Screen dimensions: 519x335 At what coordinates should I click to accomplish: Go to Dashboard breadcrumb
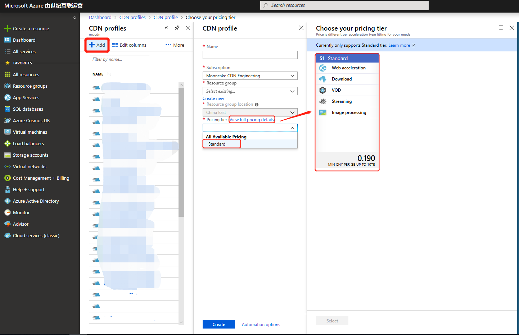pyautogui.click(x=100, y=17)
